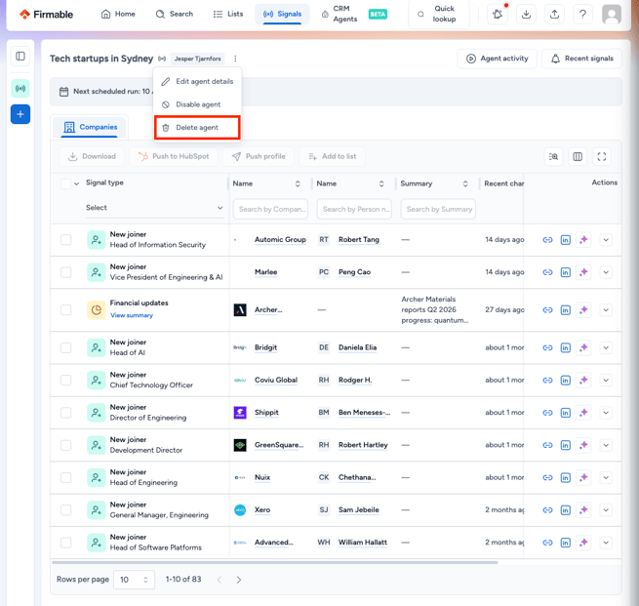
Task: Click AI sparkle icon for Advanced row
Action: 583,543
